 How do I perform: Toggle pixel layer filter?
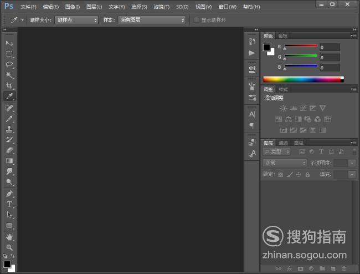(x=302, y=152)
